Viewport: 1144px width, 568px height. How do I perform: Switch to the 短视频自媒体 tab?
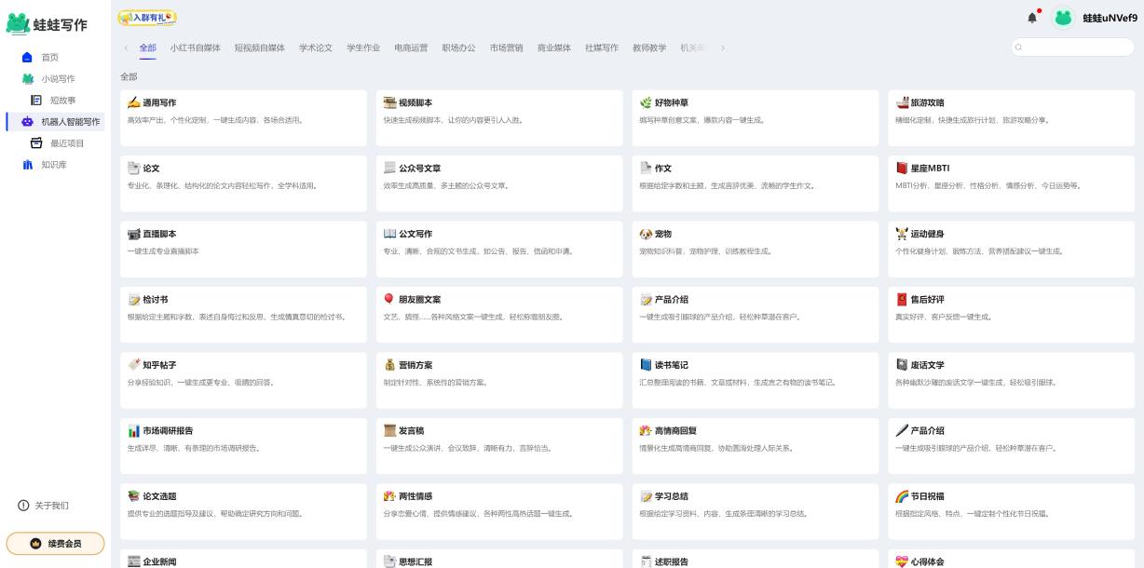click(x=259, y=47)
